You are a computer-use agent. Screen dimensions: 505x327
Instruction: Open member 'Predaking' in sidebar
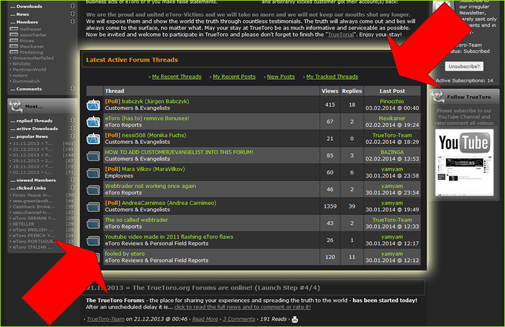[x=31, y=52]
